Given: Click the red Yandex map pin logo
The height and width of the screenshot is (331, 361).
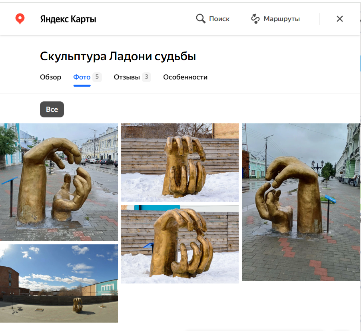Looking at the screenshot, I should [x=20, y=19].
